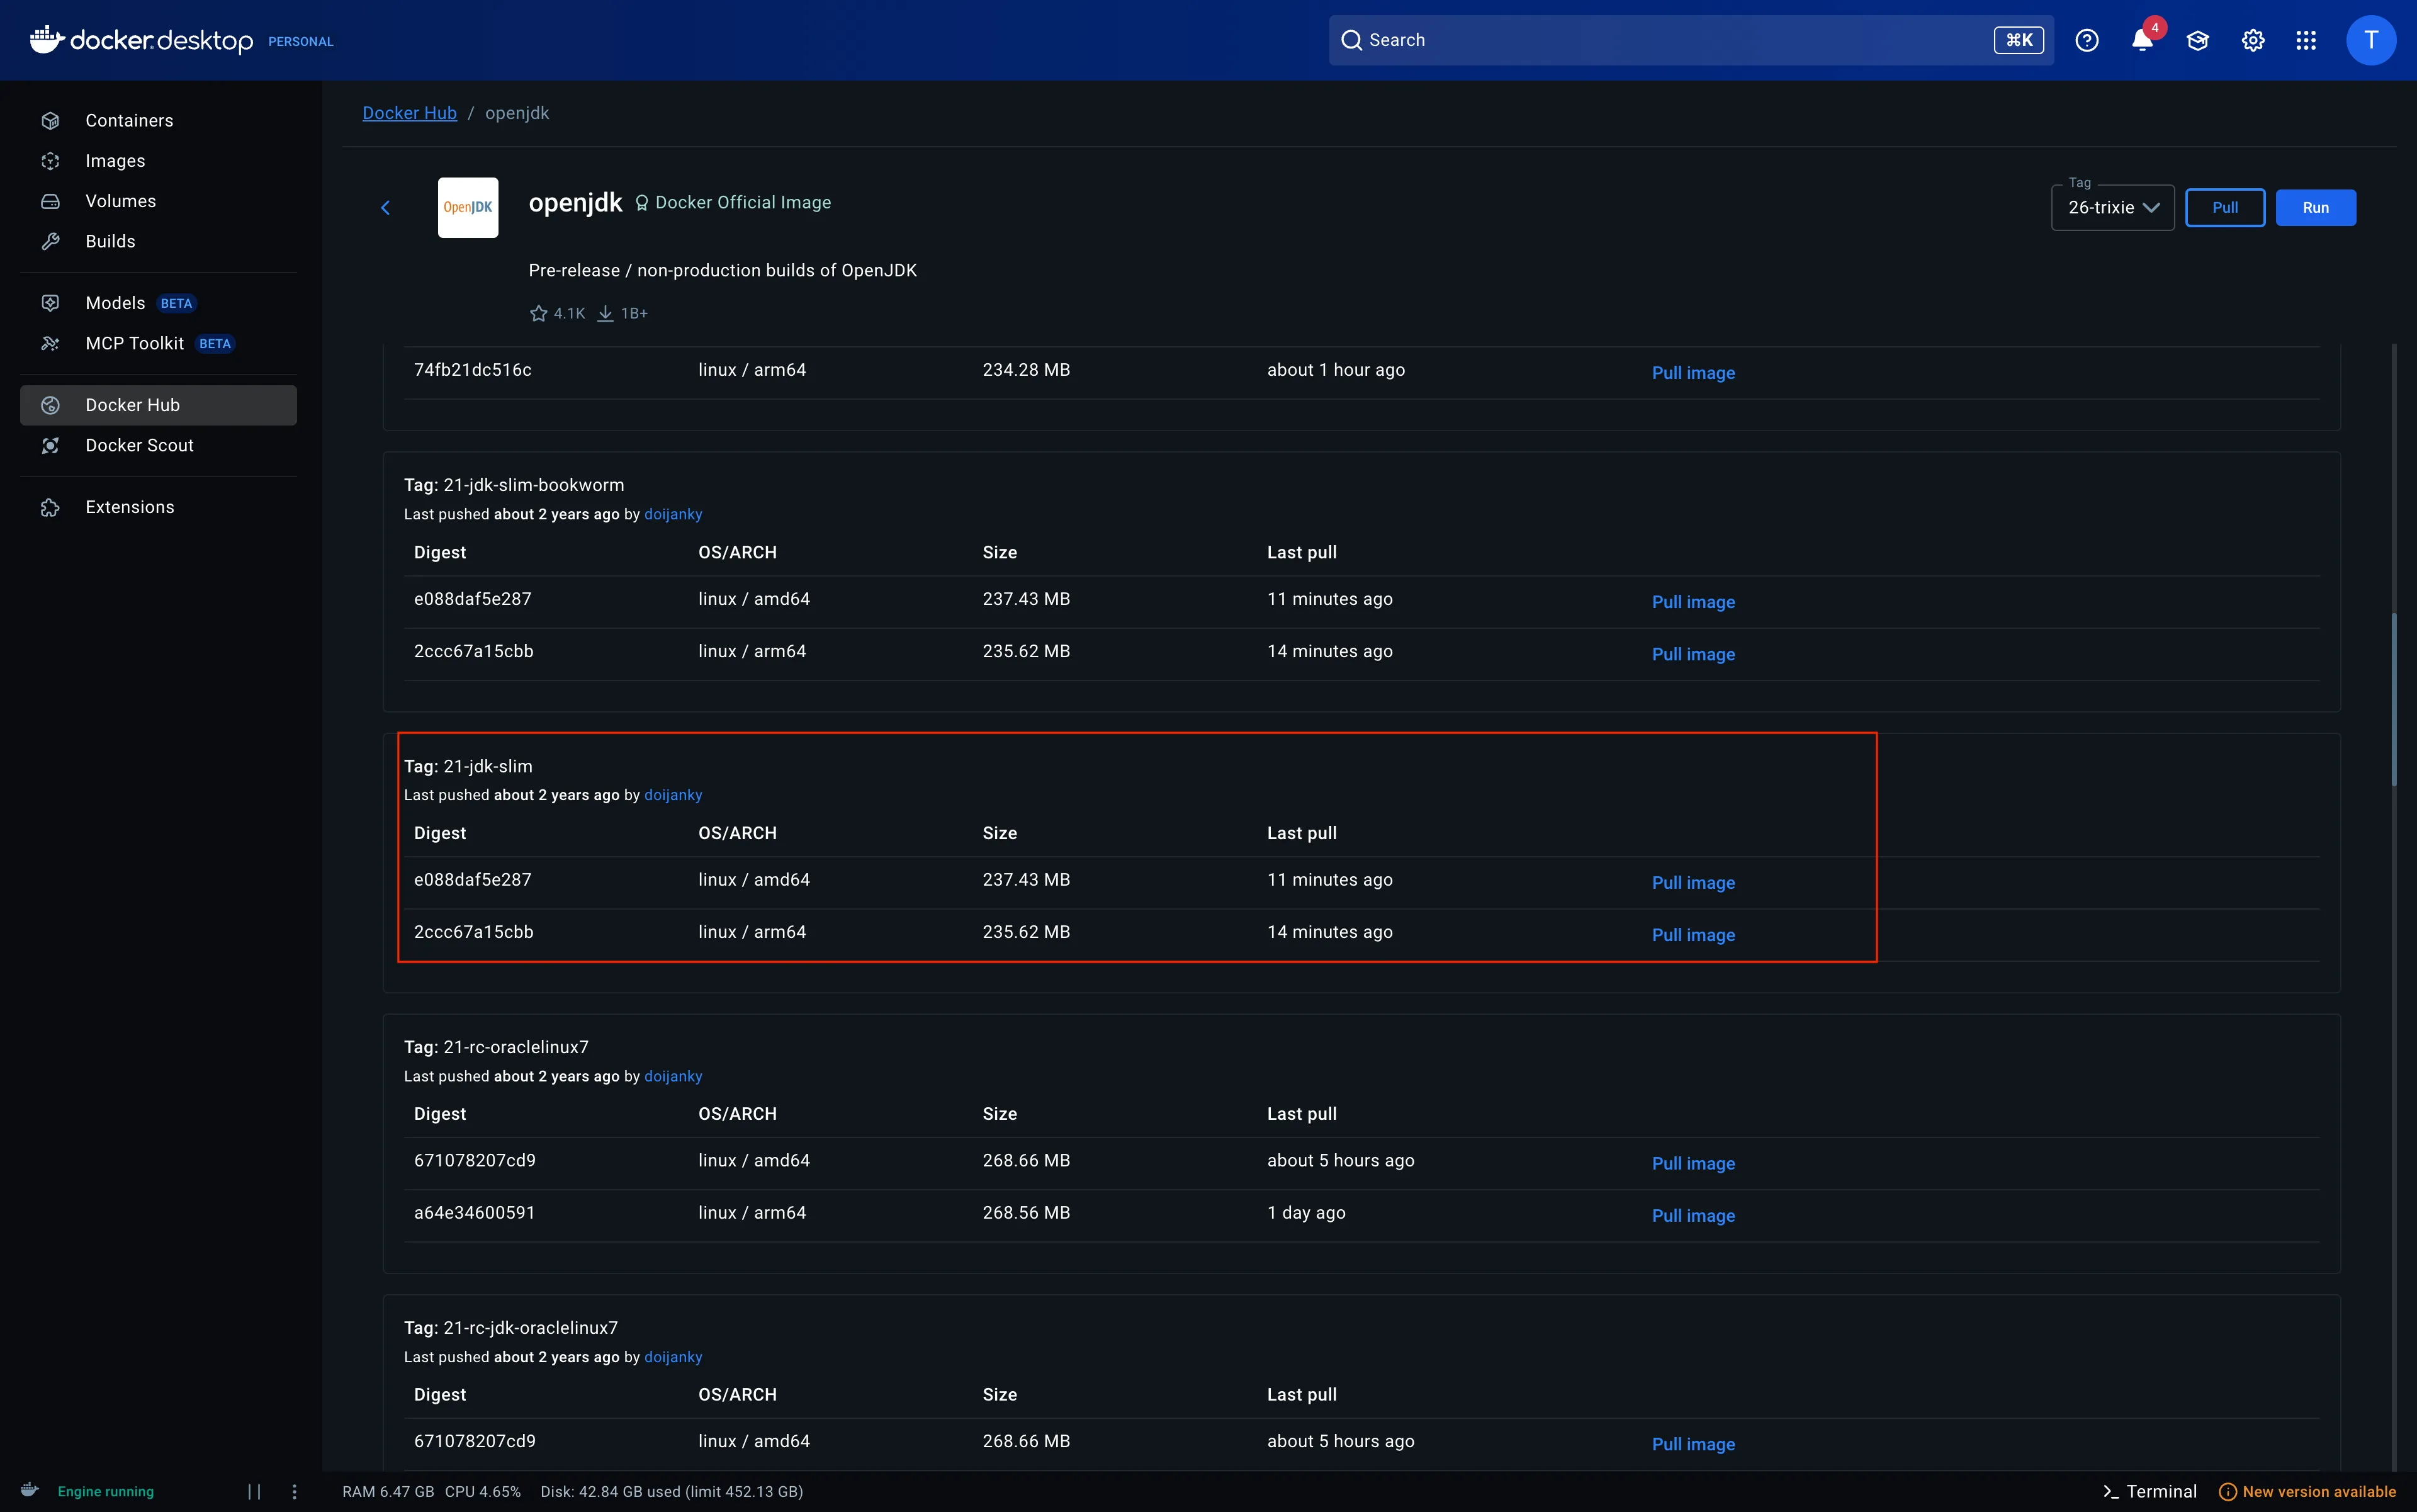
Task: Click the engine whale status icon
Action: [x=30, y=1490]
